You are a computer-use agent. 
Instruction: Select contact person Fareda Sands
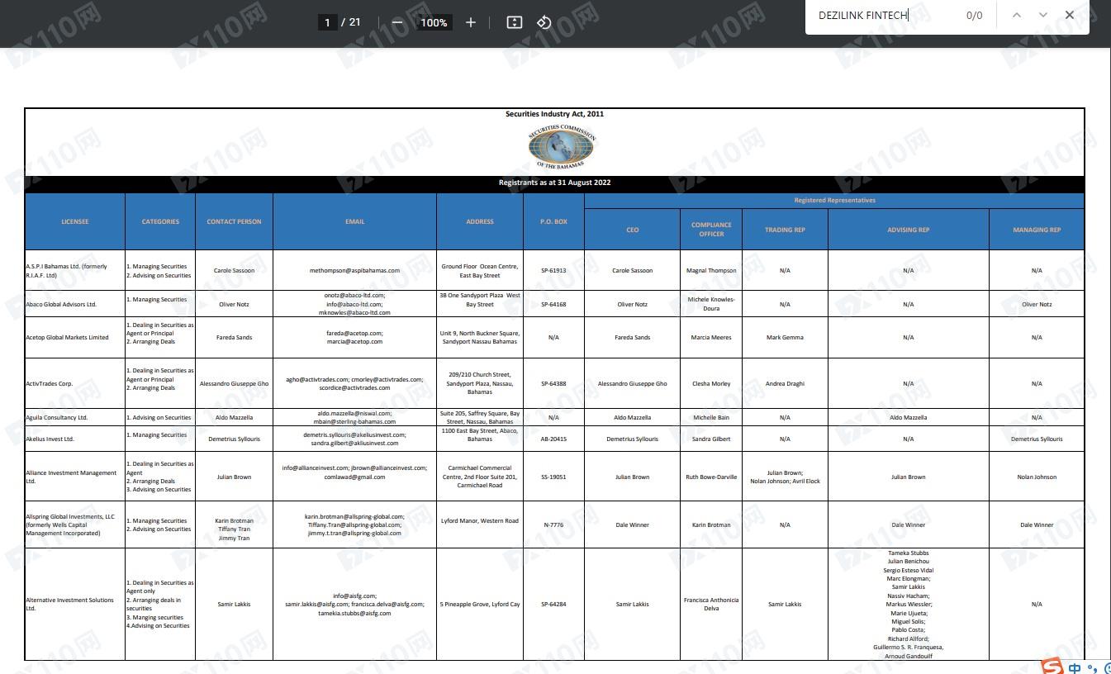[x=234, y=337]
